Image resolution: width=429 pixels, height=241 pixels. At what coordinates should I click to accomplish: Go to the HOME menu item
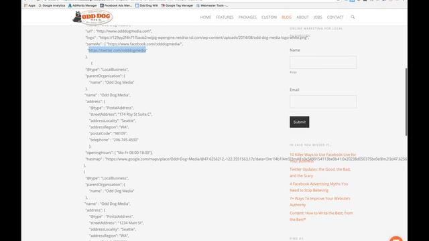click(206, 17)
